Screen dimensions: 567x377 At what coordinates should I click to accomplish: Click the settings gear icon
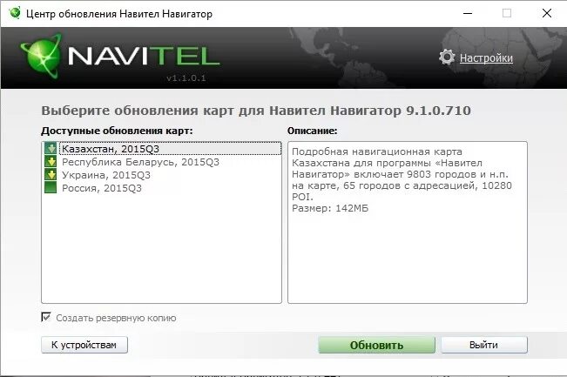pyautogui.click(x=447, y=57)
